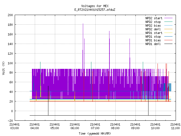Click the 'NPD1 start' legend label

coord(154,33)
